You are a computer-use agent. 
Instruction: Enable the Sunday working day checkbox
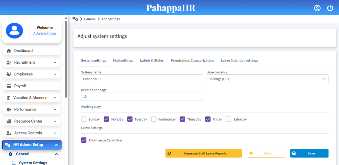[84, 119]
